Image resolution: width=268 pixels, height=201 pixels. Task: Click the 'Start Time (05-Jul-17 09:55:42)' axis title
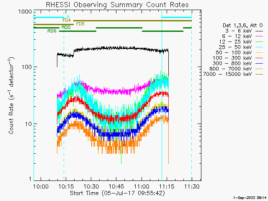(118, 193)
